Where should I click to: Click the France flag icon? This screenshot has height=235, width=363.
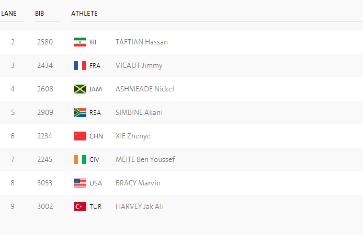coord(80,66)
